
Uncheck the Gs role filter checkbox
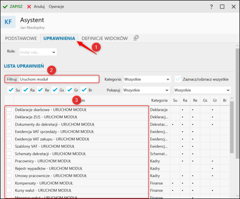click(x=55, y=90)
